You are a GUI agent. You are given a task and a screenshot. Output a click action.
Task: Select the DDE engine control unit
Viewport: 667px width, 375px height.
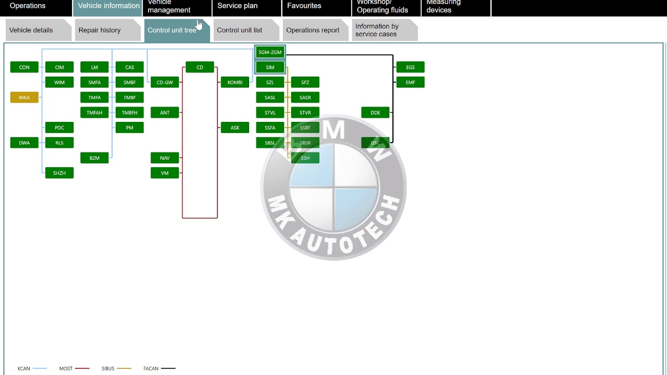point(375,113)
